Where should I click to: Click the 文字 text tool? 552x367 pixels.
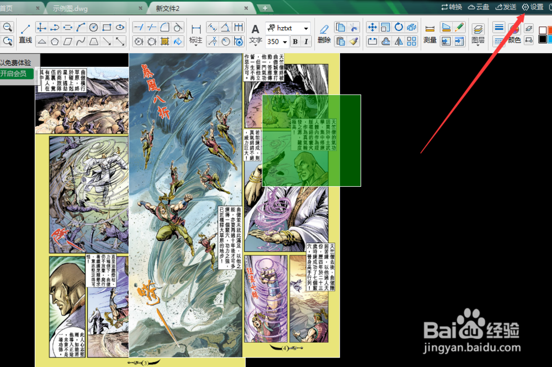(256, 34)
